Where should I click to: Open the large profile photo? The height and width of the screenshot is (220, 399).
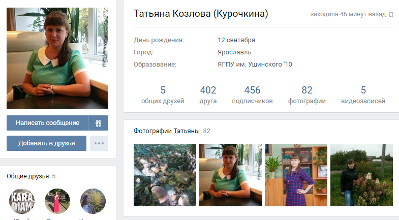point(57,58)
